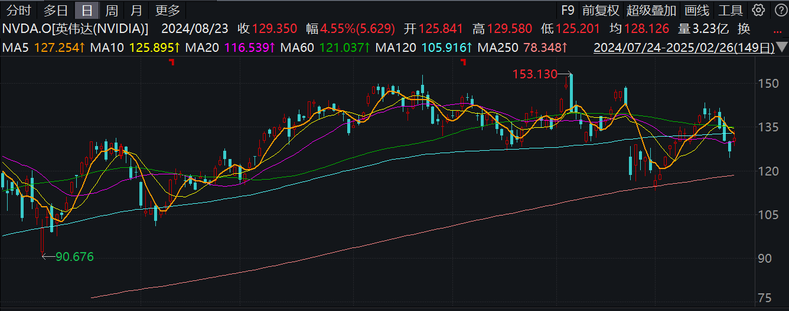
Task: Click the 105 price axis label
Action: click(x=769, y=215)
